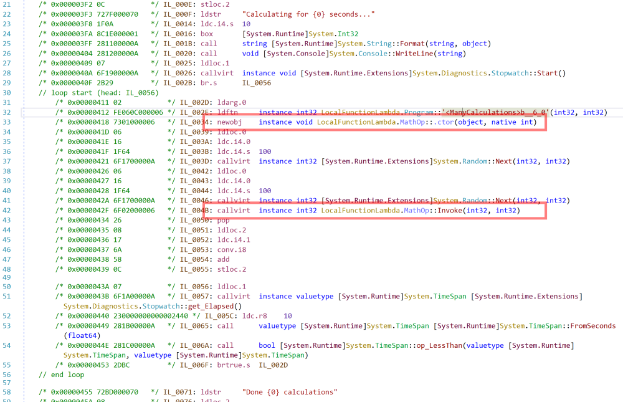Click the byte sequence 6F02000006

134,210
